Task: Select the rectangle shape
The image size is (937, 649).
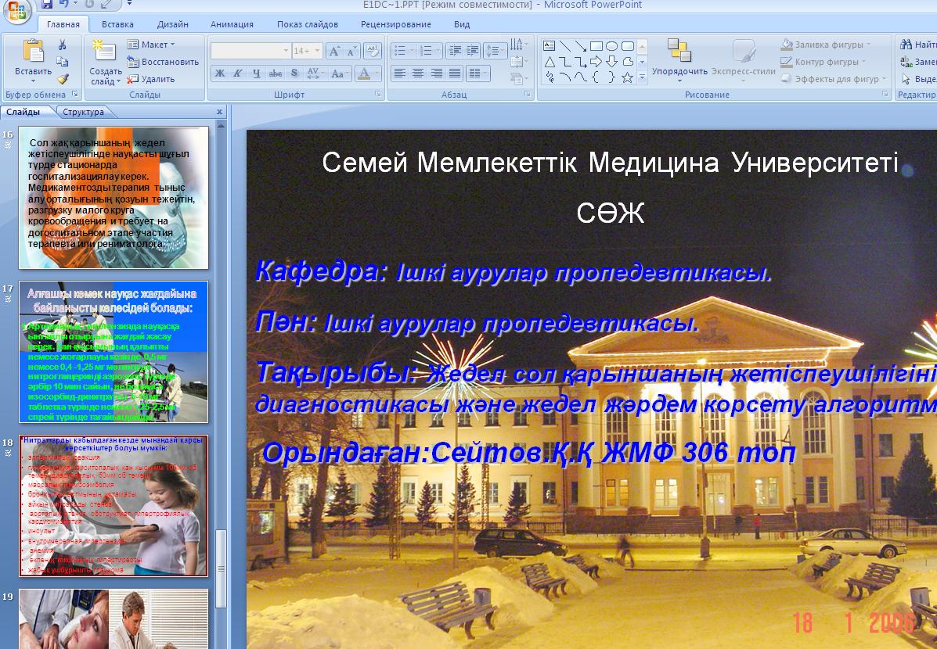Action: pyautogui.click(x=596, y=46)
